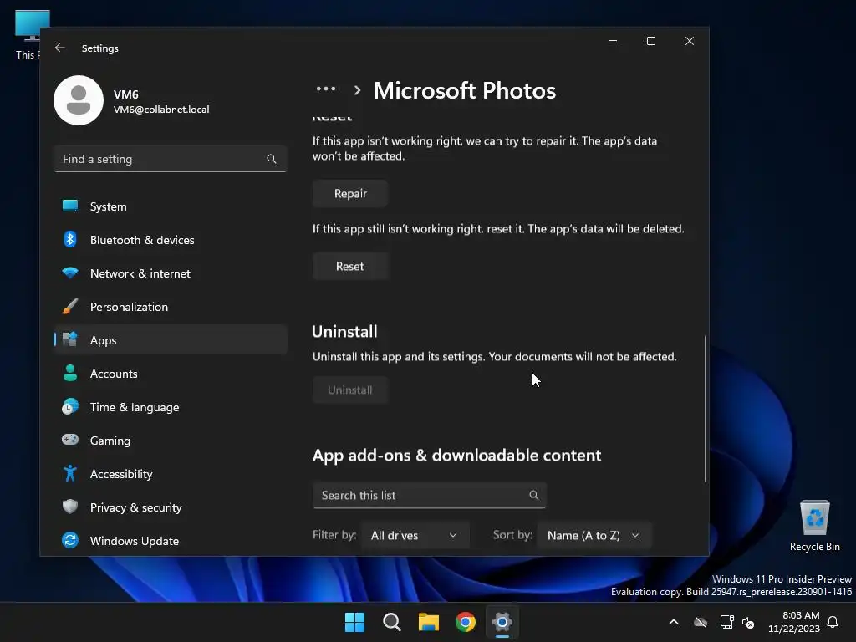Expand breadcrumb ellipsis menu
This screenshot has width=856, height=642.
[x=326, y=89]
